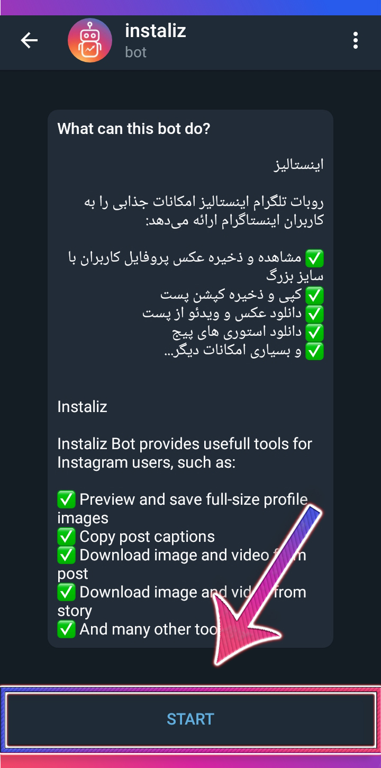Open the instaliz chat title
381x768 pixels.
point(156,31)
